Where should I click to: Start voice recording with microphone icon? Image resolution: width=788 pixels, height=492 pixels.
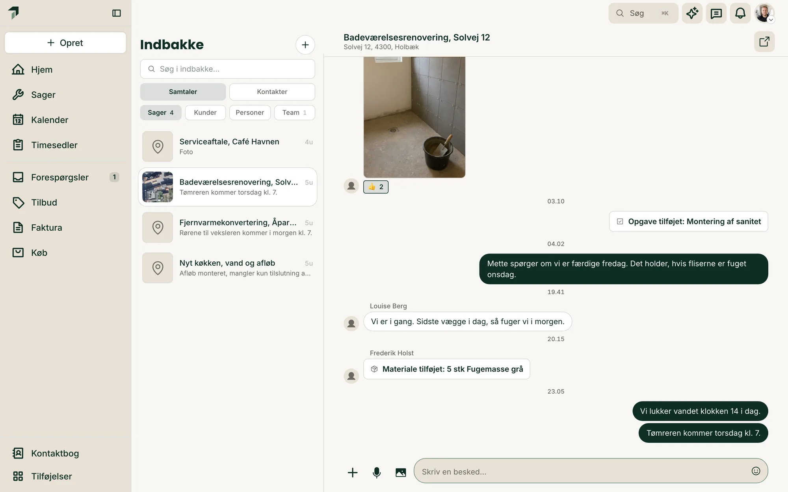[377, 472]
